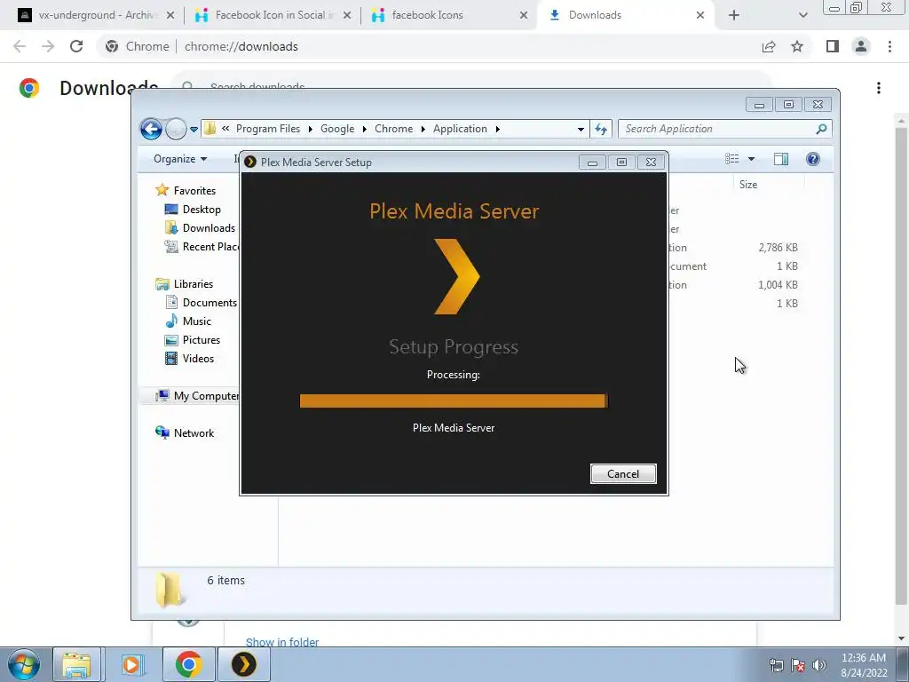Click the Chrome downloads page scrollbar

point(901,365)
